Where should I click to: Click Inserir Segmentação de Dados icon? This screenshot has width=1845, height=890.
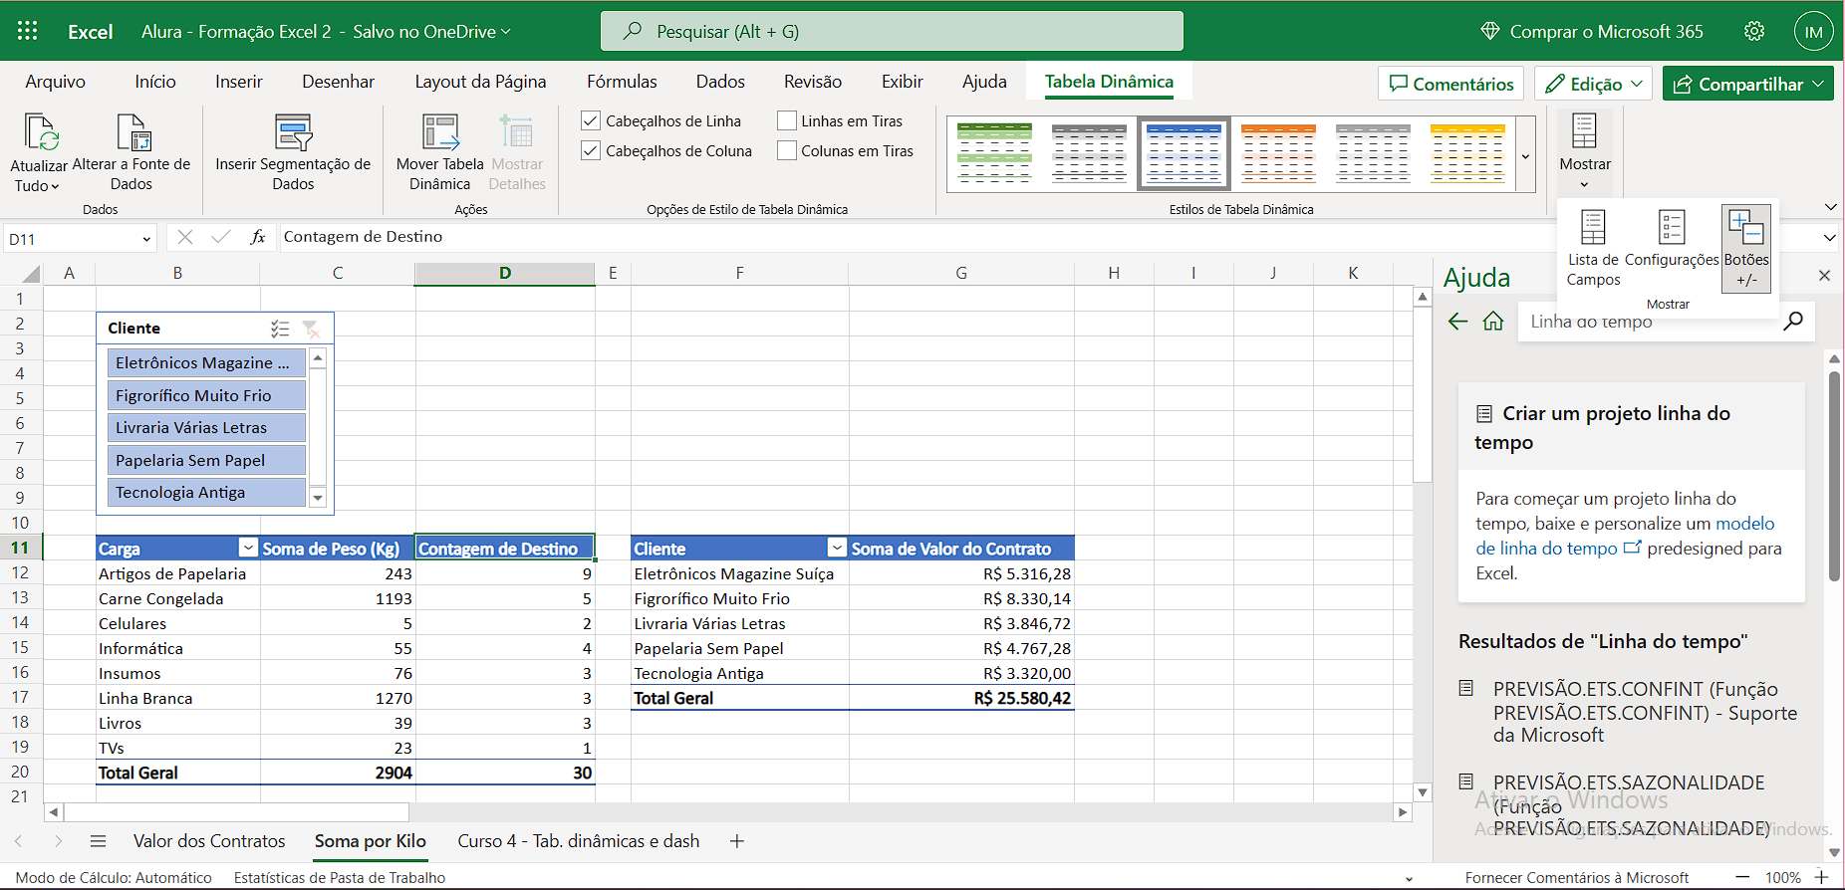click(294, 132)
